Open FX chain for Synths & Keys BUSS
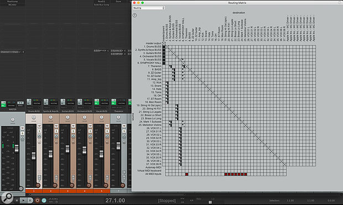Screen dimensions: 343x205 pos(46,102)
